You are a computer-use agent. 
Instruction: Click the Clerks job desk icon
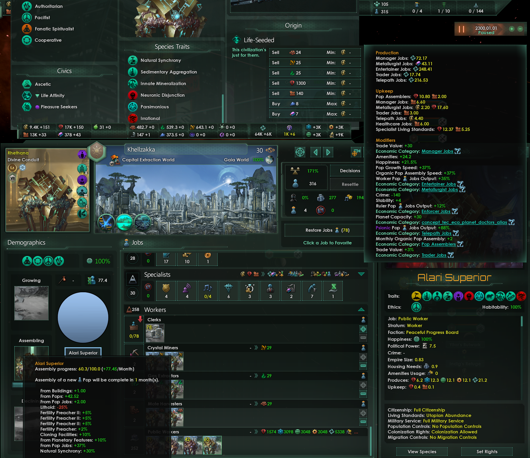coord(134,329)
